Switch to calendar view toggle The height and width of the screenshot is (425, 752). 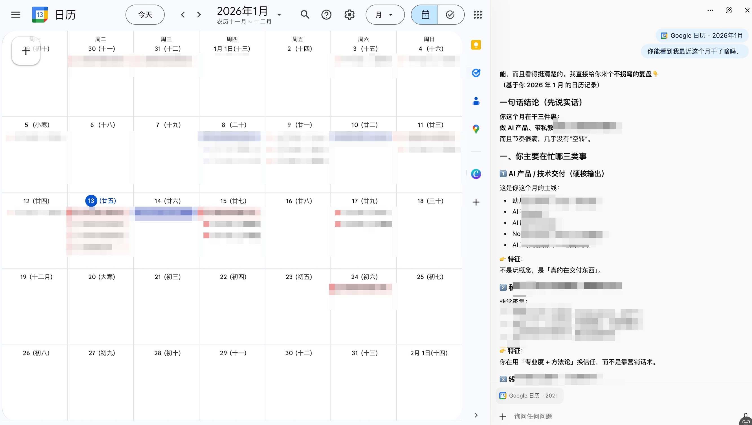tap(425, 15)
